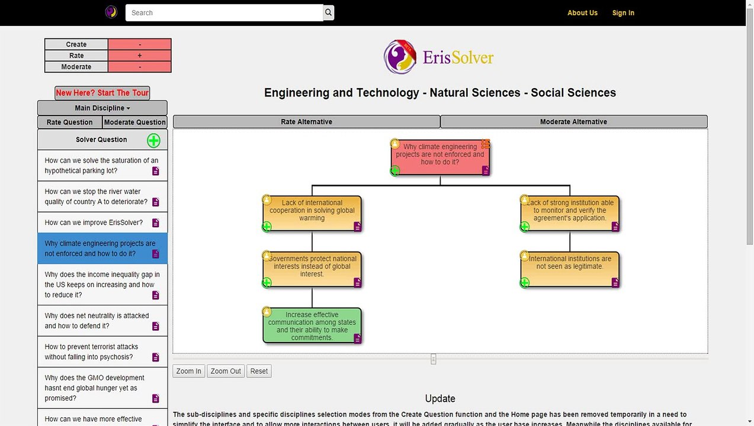Click the Sign In link

623,13
